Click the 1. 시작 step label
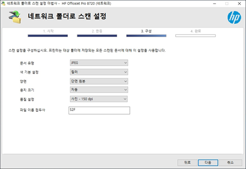 click(x=48, y=31)
